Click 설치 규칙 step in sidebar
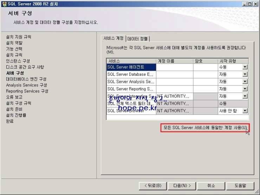260x195 pixels. pyautogui.click(x=14, y=55)
